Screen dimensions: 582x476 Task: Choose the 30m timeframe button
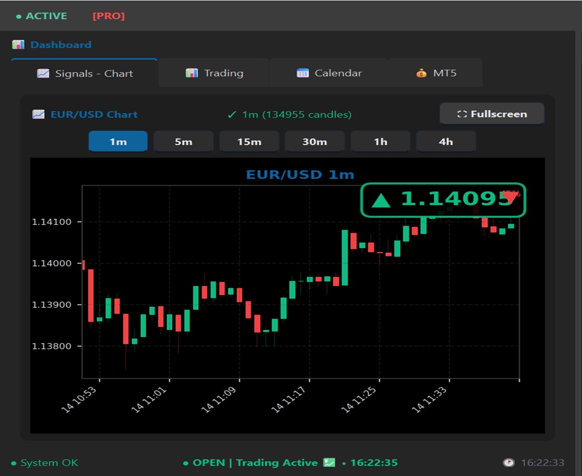pyautogui.click(x=315, y=142)
